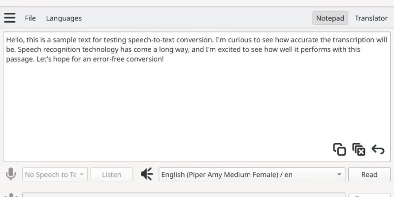394x197 pixels.
Task: Open the File menu
Action: 30,18
